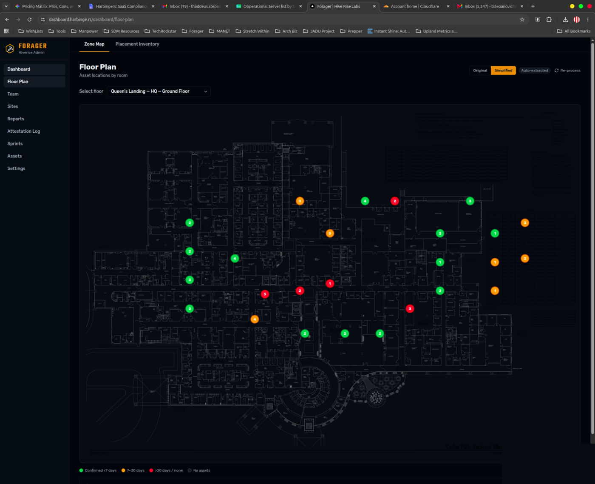Close the Pricing Matrix browser tab
The width and height of the screenshot is (595, 484).
coord(79,6)
